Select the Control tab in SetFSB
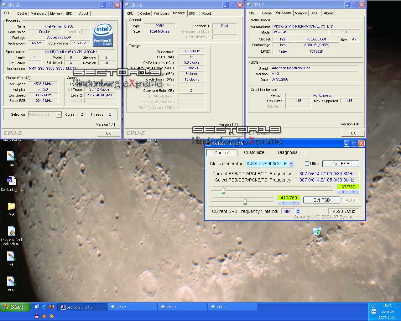Screen dimensions: 401x321 coord(221,153)
